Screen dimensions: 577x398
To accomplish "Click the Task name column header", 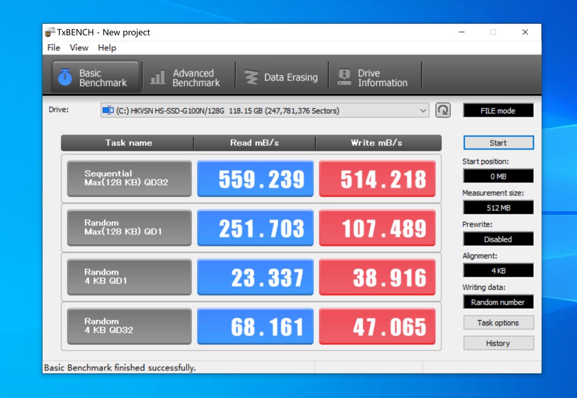I will [x=128, y=143].
